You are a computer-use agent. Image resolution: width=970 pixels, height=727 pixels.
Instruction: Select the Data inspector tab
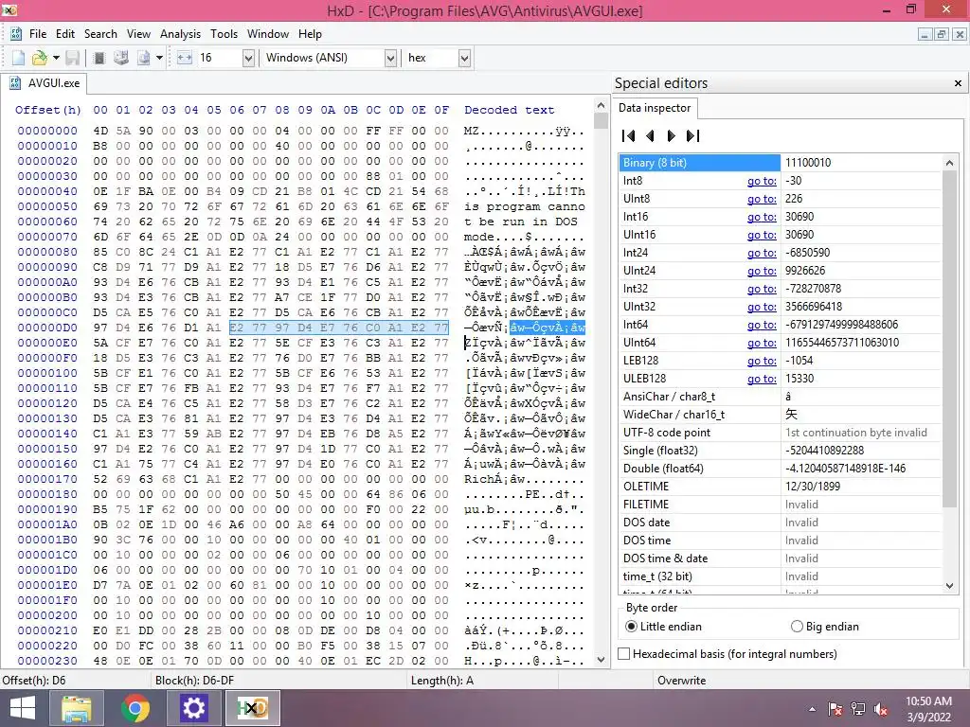tap(655, 108)
